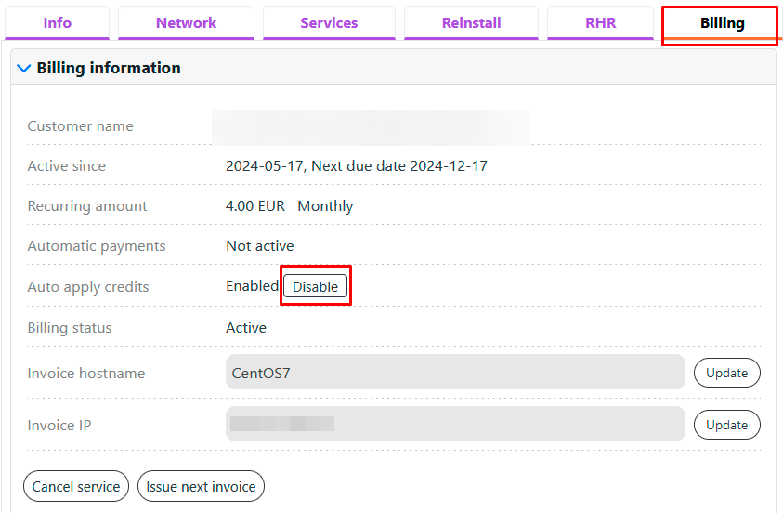The height and width of the screenshot is (513, 783).
Task: Go to the Services tab
Action: [x=329, y=23]
